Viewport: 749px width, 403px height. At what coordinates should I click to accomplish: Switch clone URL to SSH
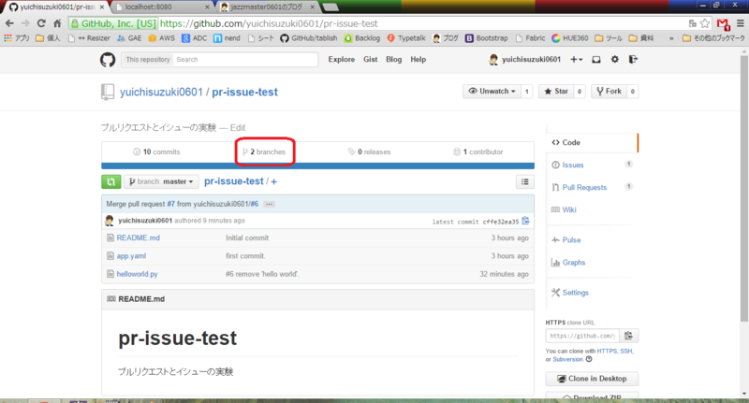(x=625, y=351)
